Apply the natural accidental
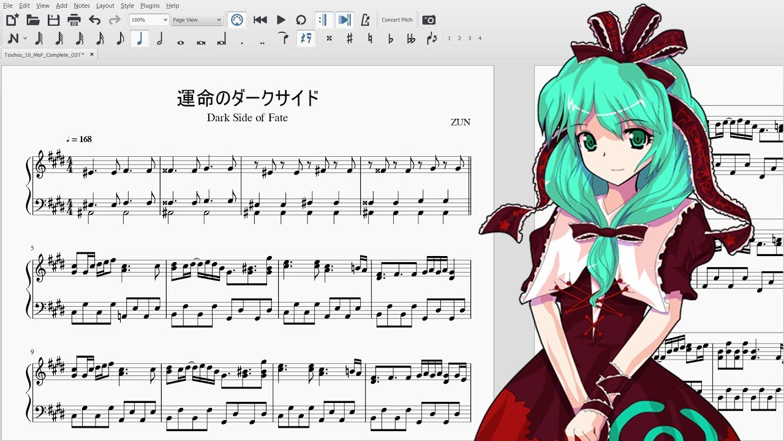The image size is (784, 441). point(370,39)
